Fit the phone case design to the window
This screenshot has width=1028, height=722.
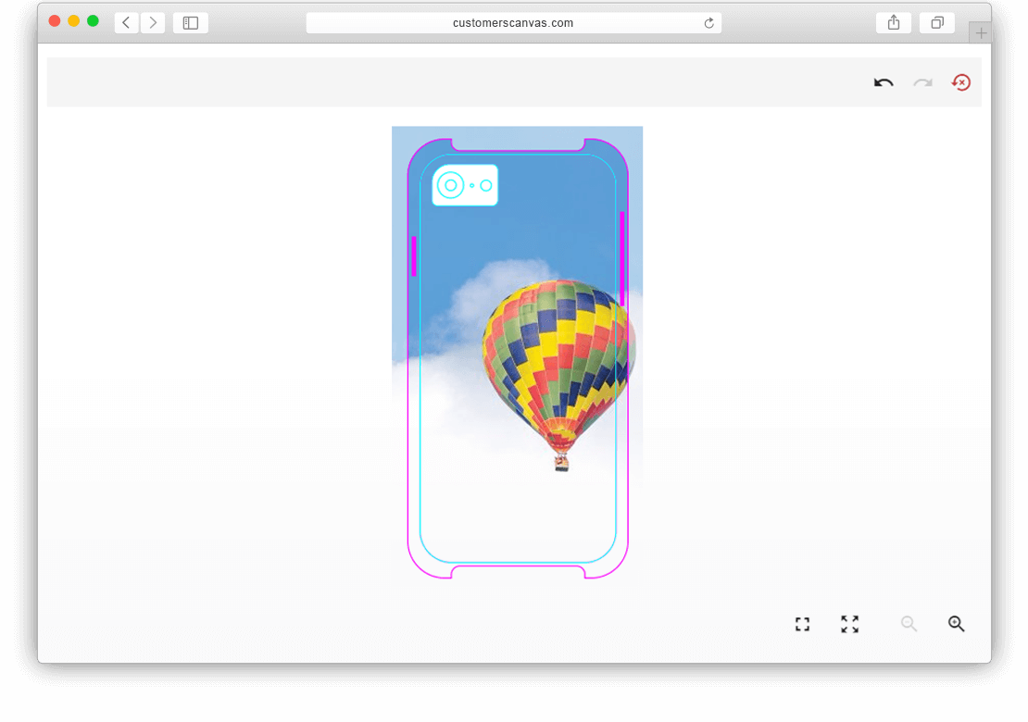click(x=802, y=624)
